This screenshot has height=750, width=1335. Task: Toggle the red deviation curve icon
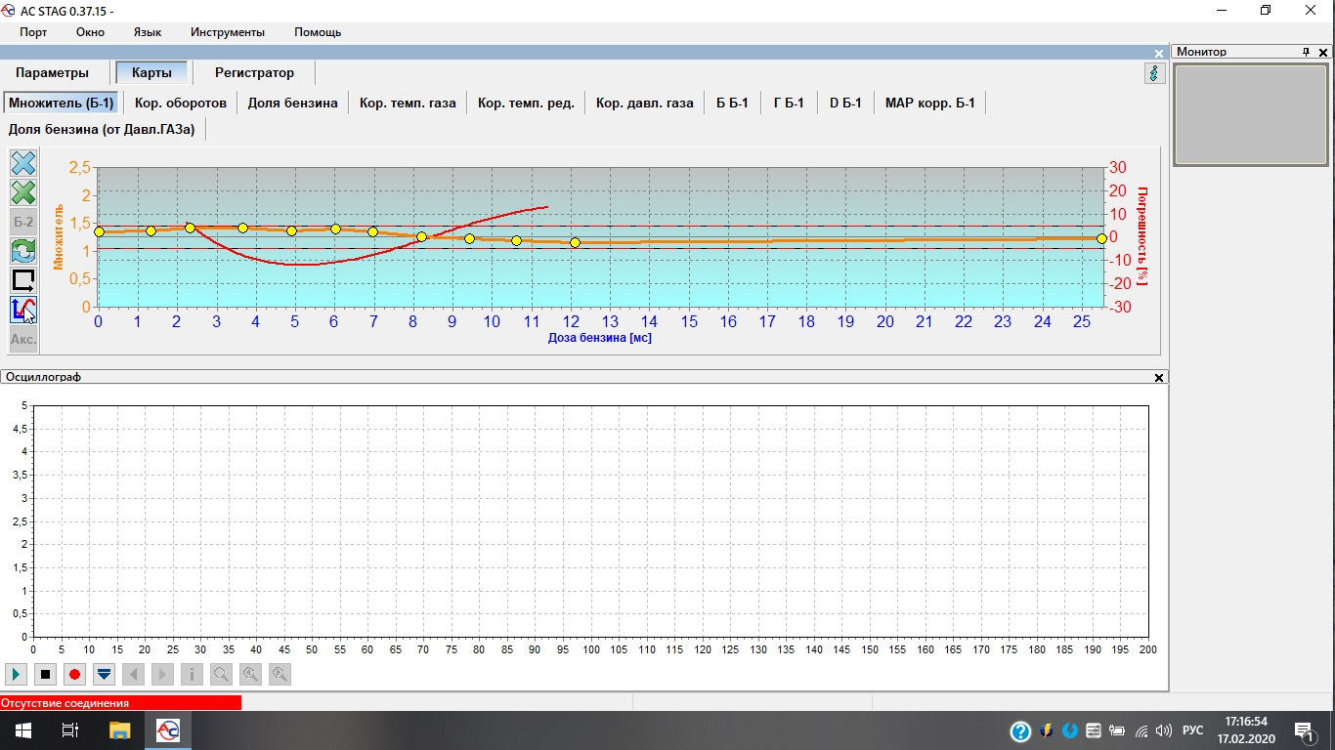(23, 310)
